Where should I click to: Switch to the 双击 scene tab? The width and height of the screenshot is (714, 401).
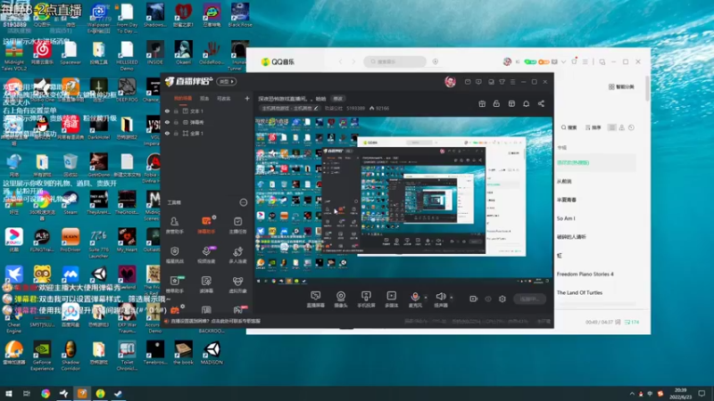(204, 99)
